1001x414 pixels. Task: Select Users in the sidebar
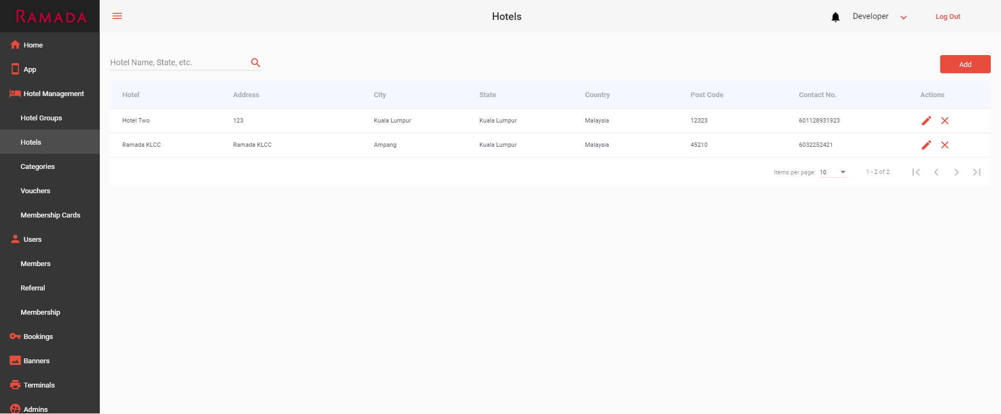coord(50,239)
